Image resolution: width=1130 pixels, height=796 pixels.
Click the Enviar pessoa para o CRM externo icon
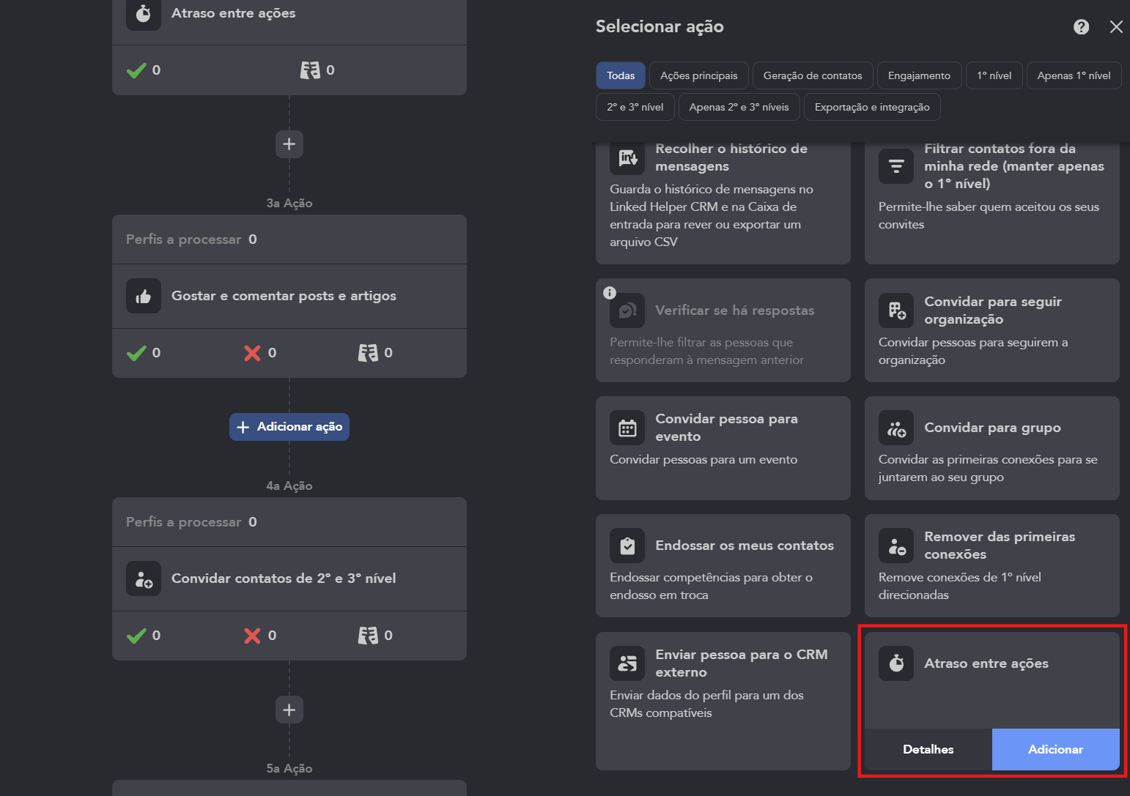(627, 663)
